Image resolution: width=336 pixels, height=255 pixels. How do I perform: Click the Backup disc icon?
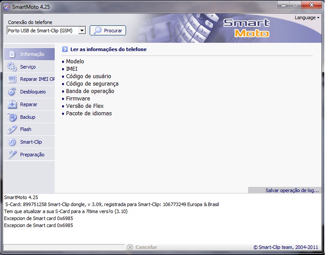(x=12, y=117)
